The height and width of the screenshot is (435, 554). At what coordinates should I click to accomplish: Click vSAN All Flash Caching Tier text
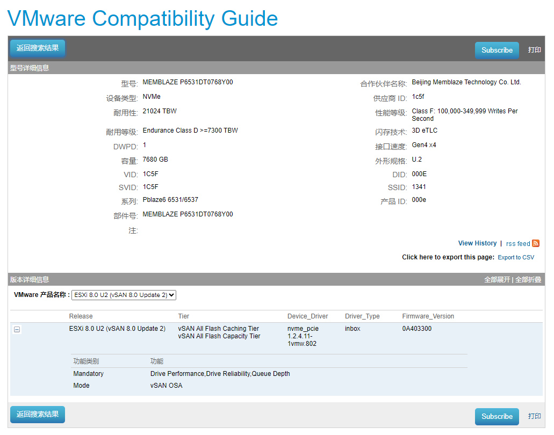218,328
